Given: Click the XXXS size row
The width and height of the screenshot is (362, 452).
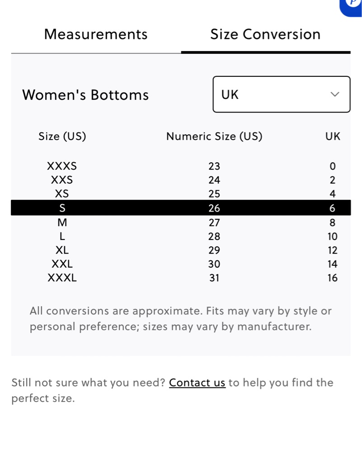Looking at the screenshot, I should tap(181, 166).
